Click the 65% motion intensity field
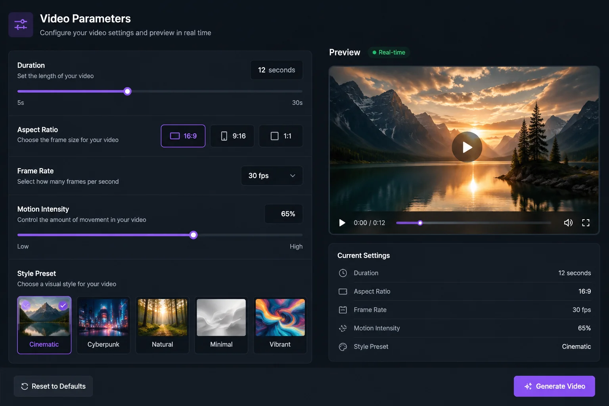The height and width of the screenshot is (406, 609). coord(284,214)
